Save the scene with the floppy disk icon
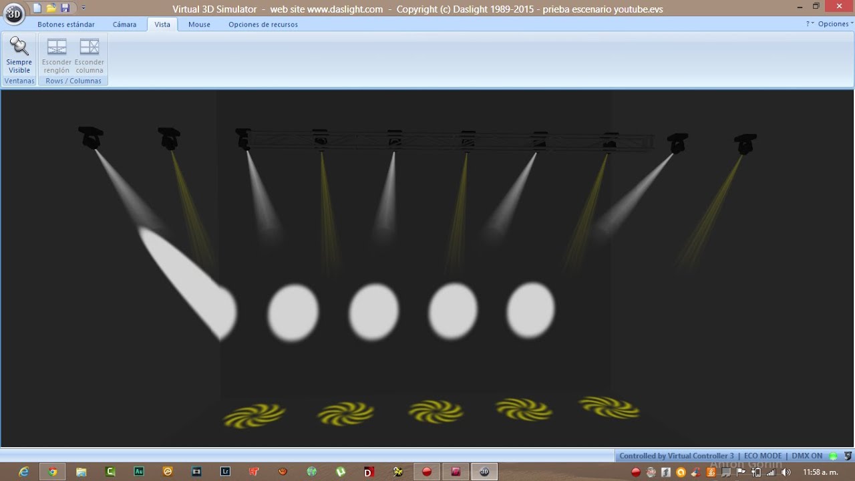Screen dimensions: 855x481 pos(65,8)
